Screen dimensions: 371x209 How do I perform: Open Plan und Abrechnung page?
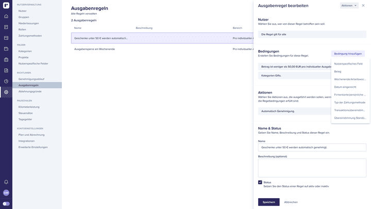(x=31, y=135)
